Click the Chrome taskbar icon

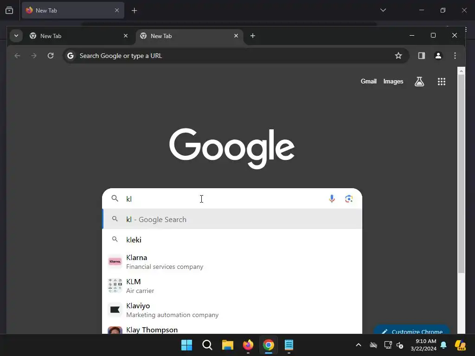tap(269, 345)
